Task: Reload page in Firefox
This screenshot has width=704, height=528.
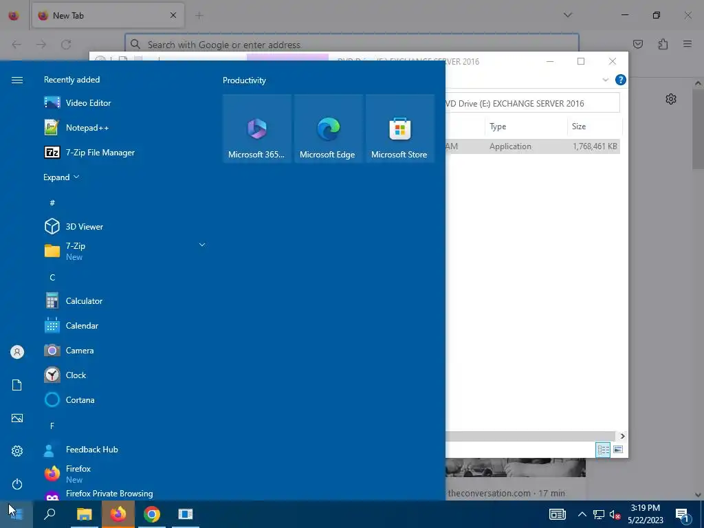Action: pos(66,45)
